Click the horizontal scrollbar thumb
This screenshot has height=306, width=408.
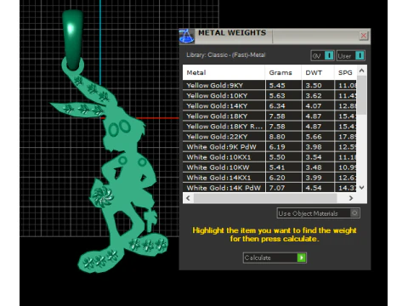[265, 198]
